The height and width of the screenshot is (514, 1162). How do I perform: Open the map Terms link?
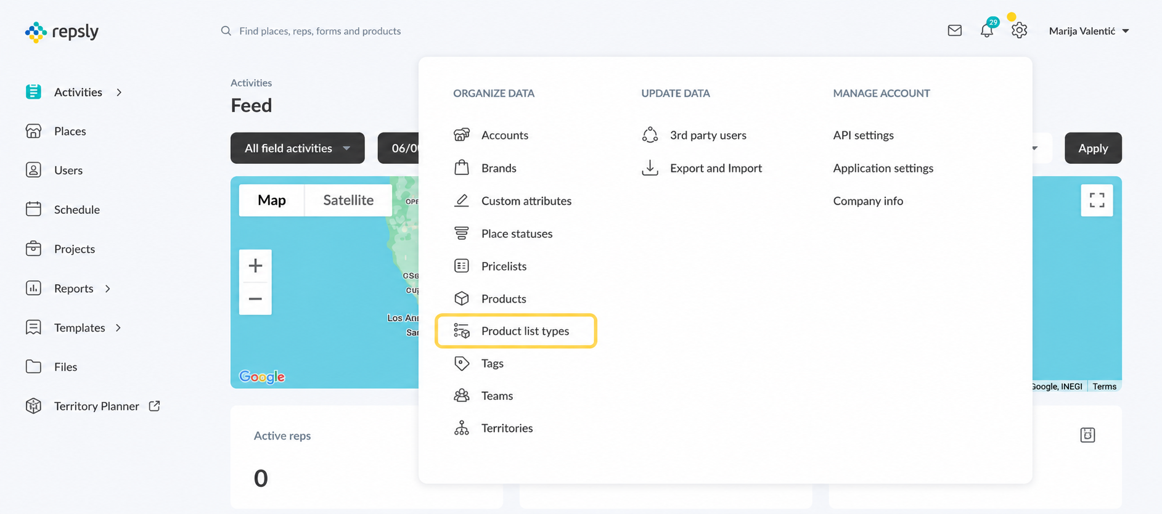pos(1104,386)
